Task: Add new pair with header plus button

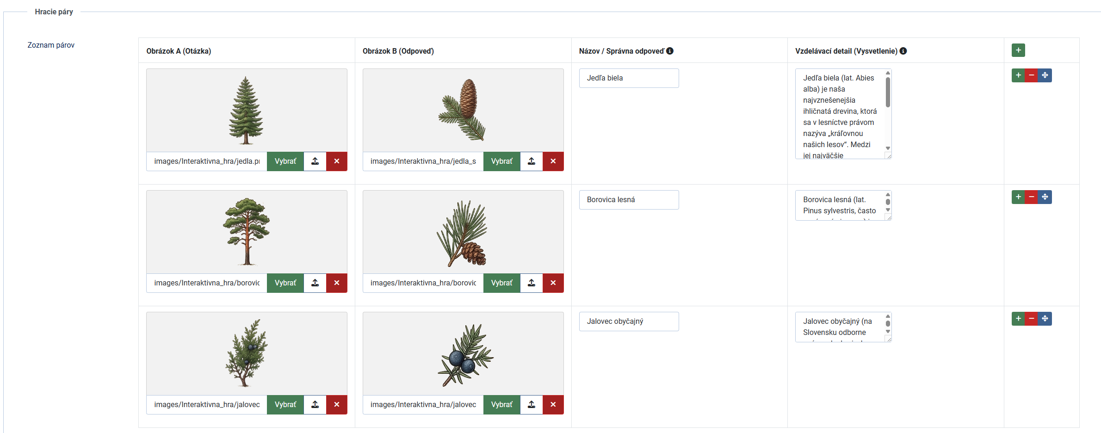Action: point(1018,50)
